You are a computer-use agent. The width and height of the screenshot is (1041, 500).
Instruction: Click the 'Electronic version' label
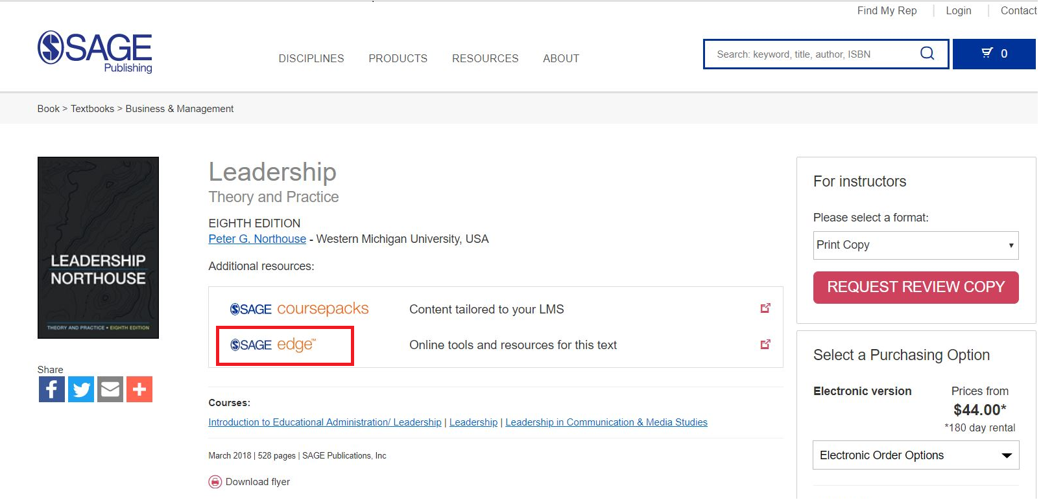[x=863, y=391]
